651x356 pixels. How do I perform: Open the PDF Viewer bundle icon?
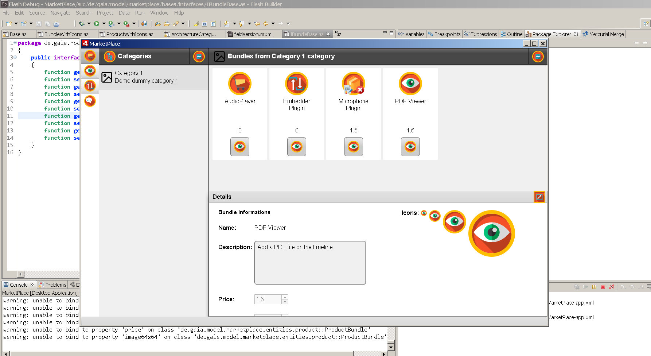(x=410, y=84)
